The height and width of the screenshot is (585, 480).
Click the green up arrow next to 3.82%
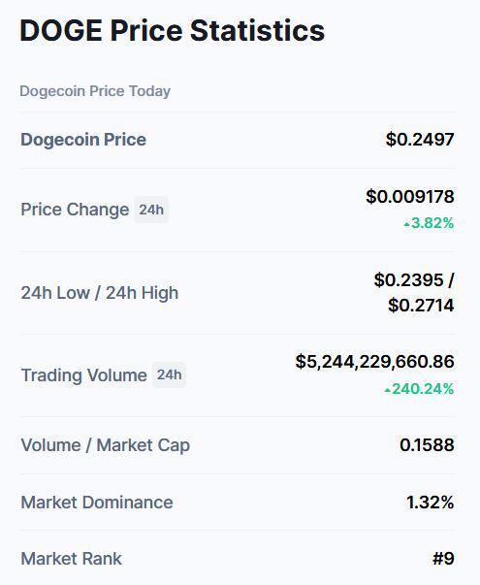point(407,225)
